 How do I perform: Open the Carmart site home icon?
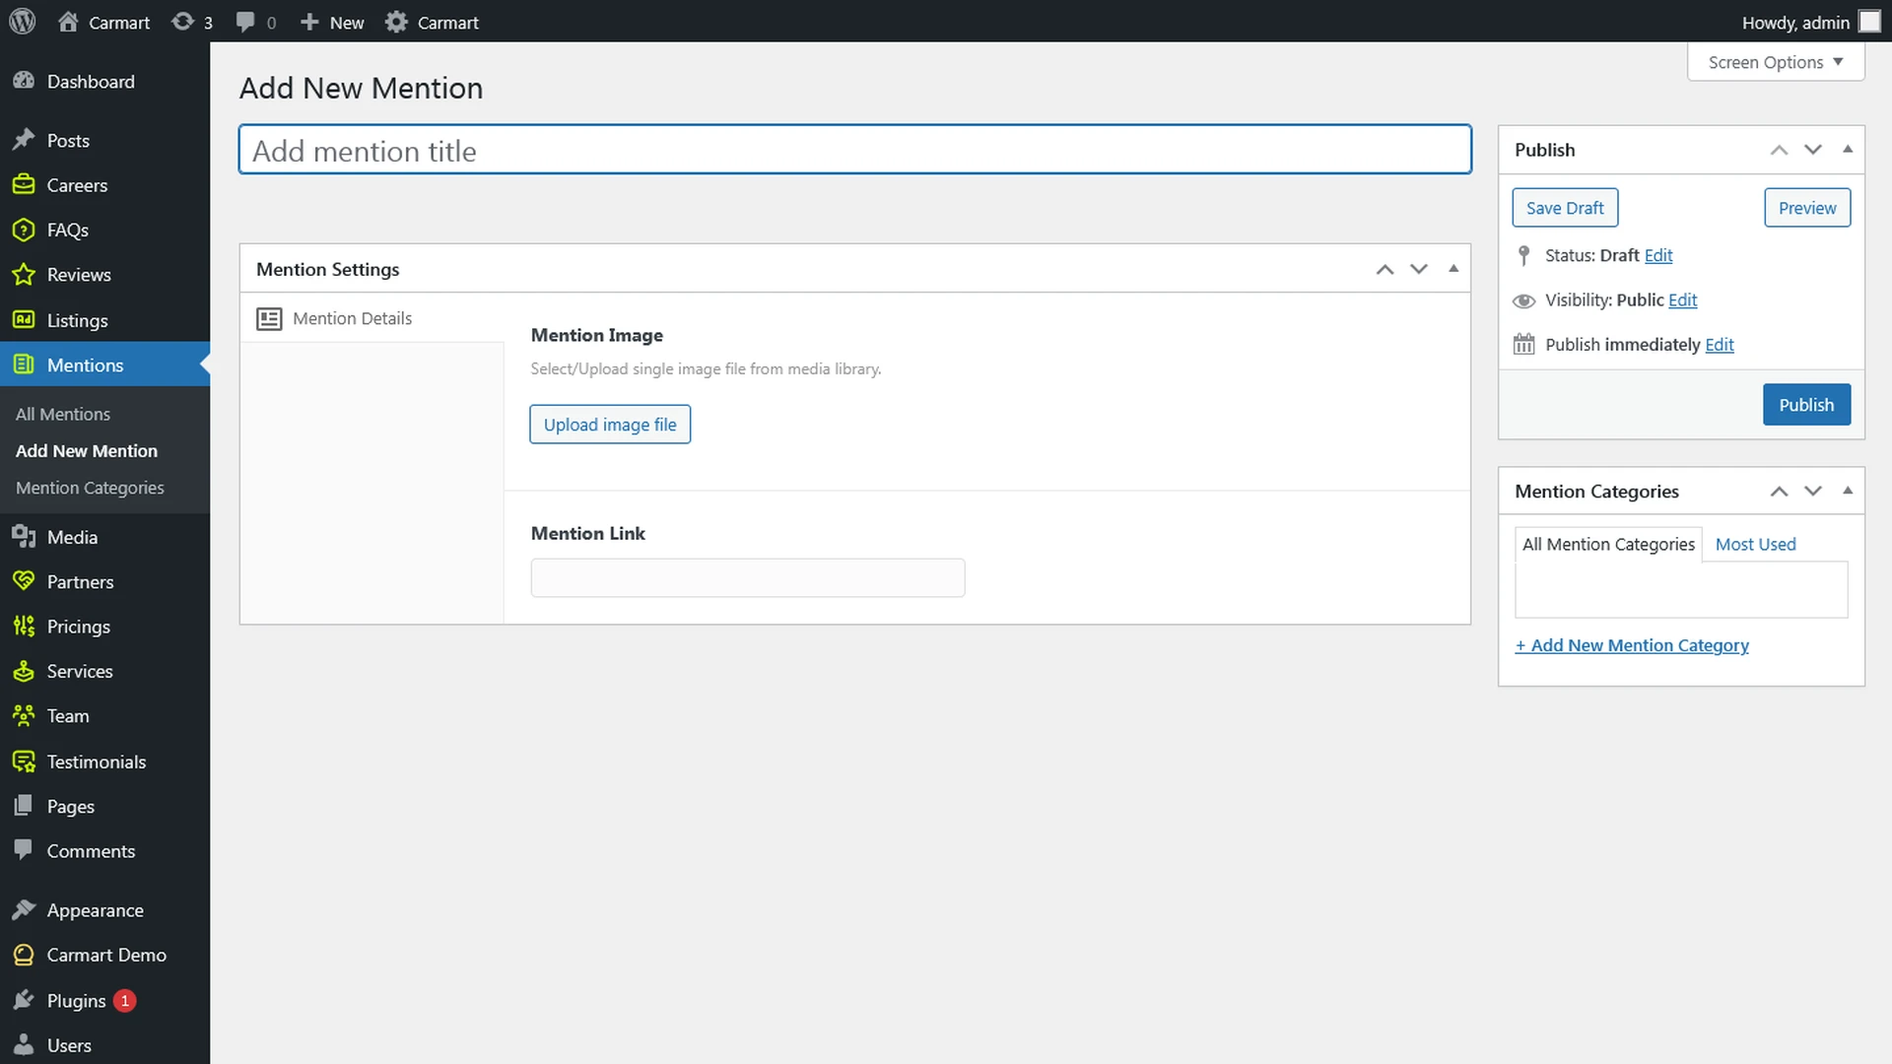[x=68, y=22]
